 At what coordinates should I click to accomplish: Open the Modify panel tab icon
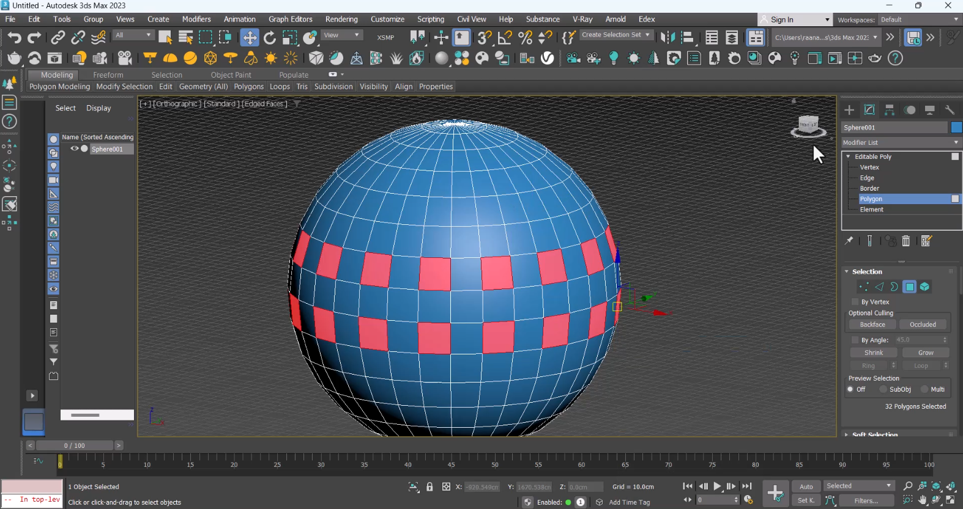click(x=869, y=110)
